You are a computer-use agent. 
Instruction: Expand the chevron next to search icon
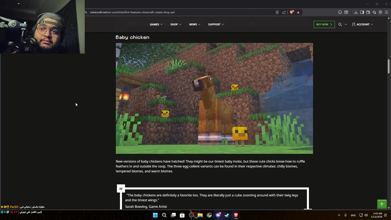pos(346,24)
